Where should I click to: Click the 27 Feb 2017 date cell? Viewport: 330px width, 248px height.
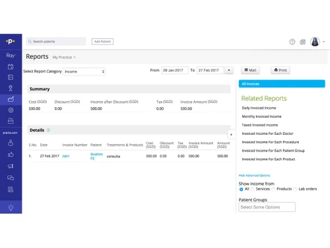pyautogui.click(x=49, y=156)
